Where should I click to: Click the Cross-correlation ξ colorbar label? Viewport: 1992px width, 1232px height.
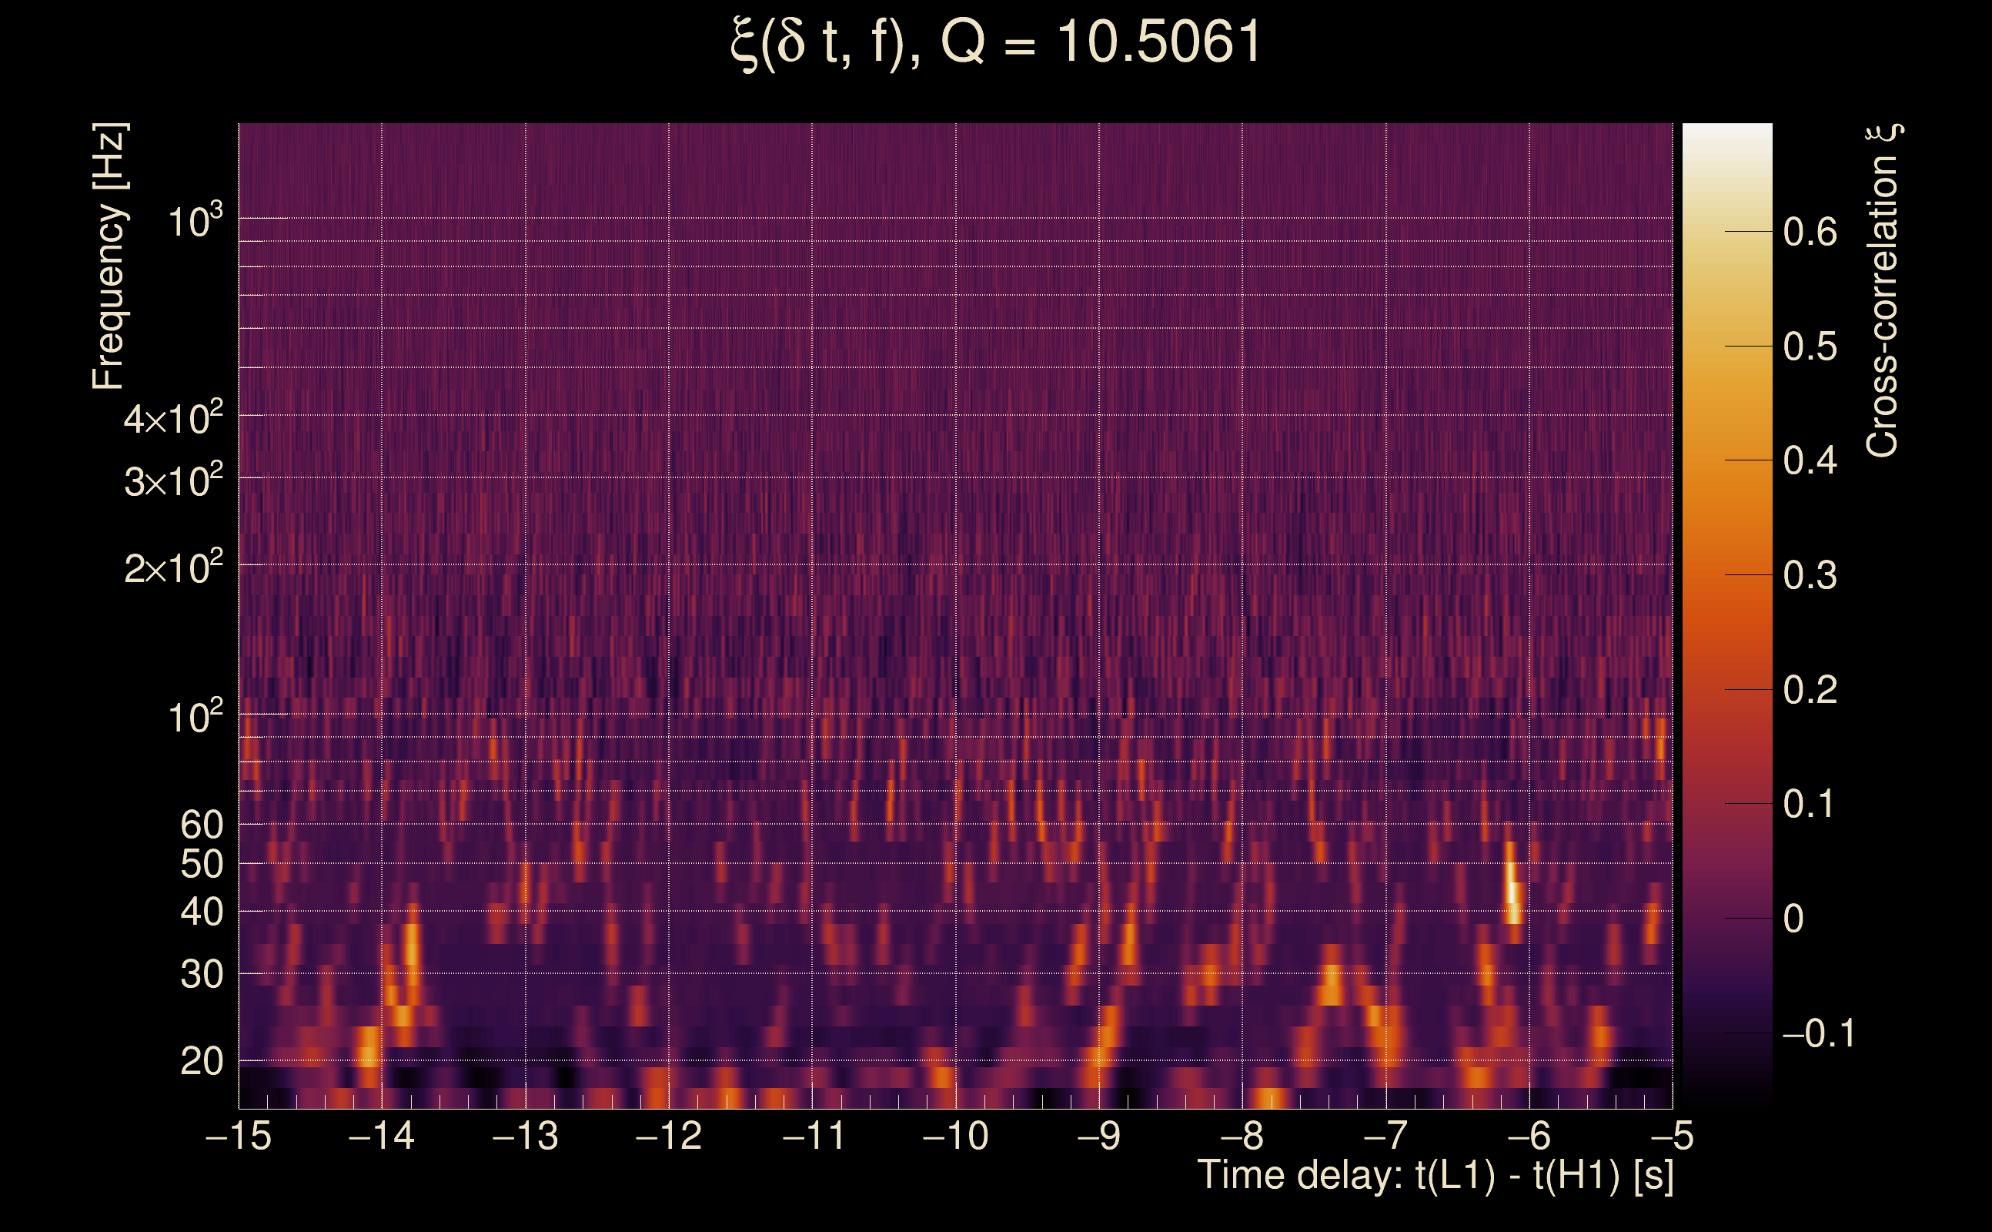tap(1882, 291)
